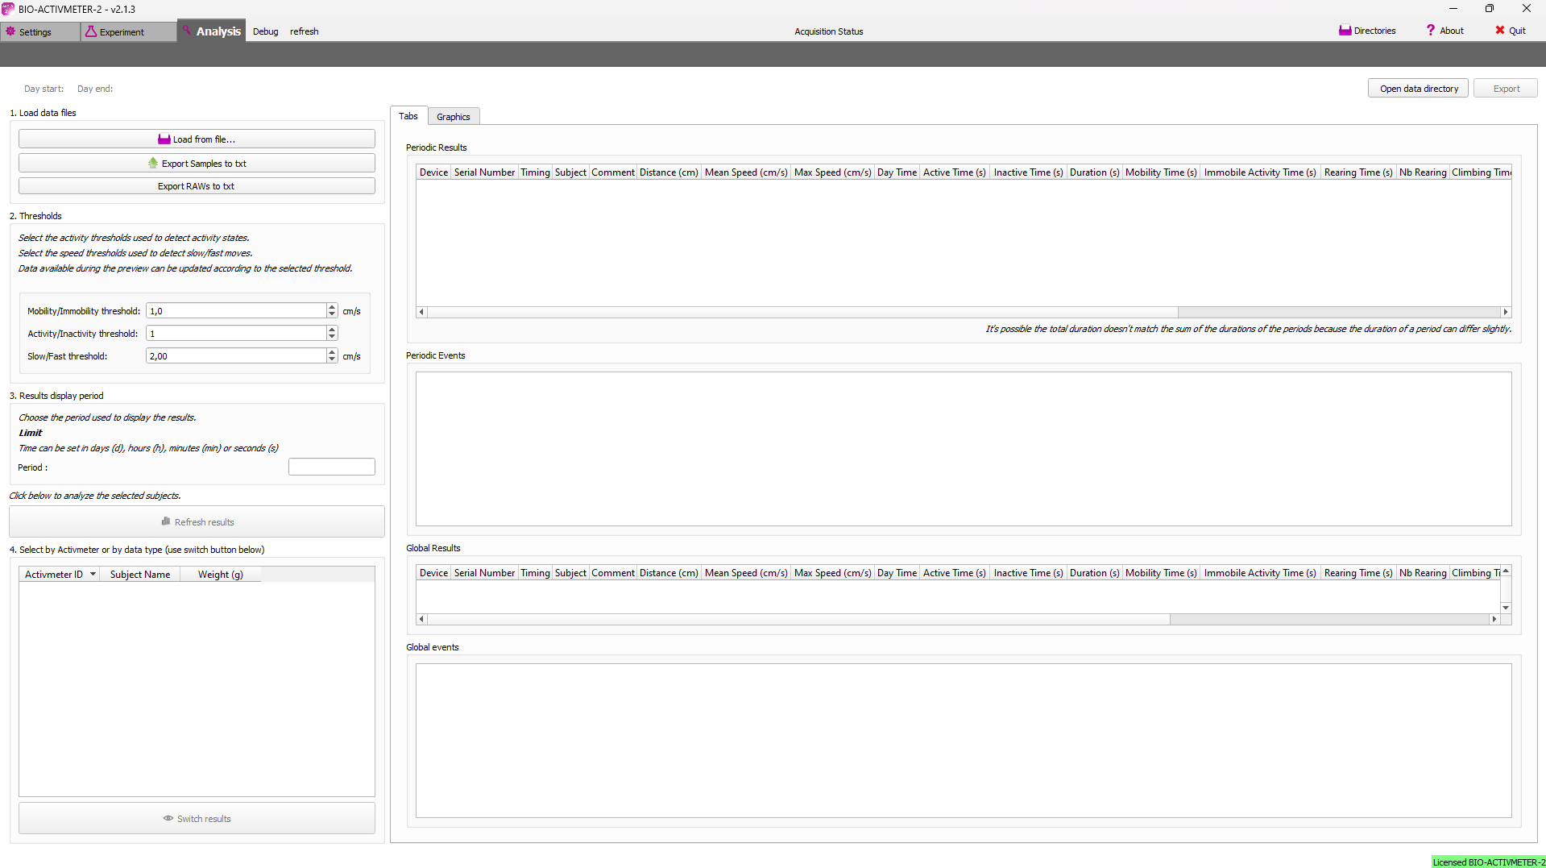Increase the Mobility/Immobility threshold value
This screenshot has height=868, width=1546.
(332, 307)
